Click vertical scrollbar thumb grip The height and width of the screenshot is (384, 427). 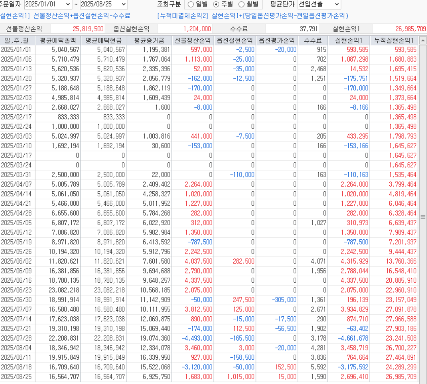click(423, 217)
